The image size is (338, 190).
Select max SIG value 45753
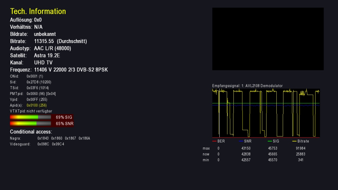coord(273,148)
